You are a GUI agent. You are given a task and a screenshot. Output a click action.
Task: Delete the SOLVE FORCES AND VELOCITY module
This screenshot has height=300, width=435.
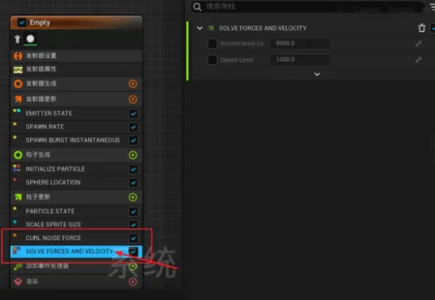[421, 28]
